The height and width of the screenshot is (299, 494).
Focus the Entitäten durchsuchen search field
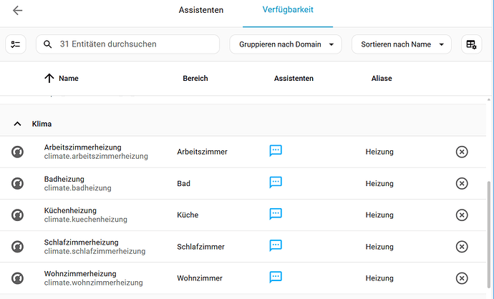click(127, 44)
